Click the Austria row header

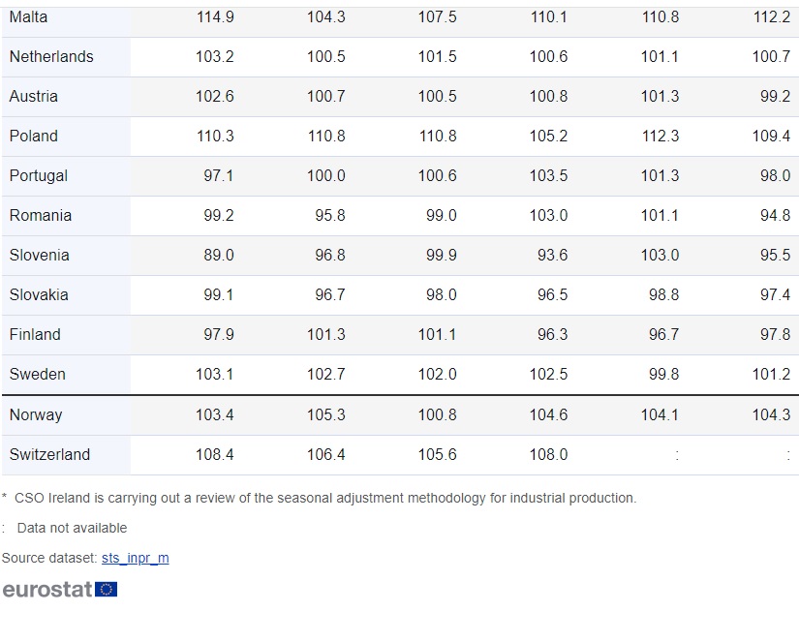pos(34,97)
